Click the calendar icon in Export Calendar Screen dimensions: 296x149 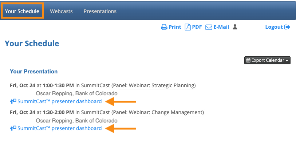coord(248,60)
